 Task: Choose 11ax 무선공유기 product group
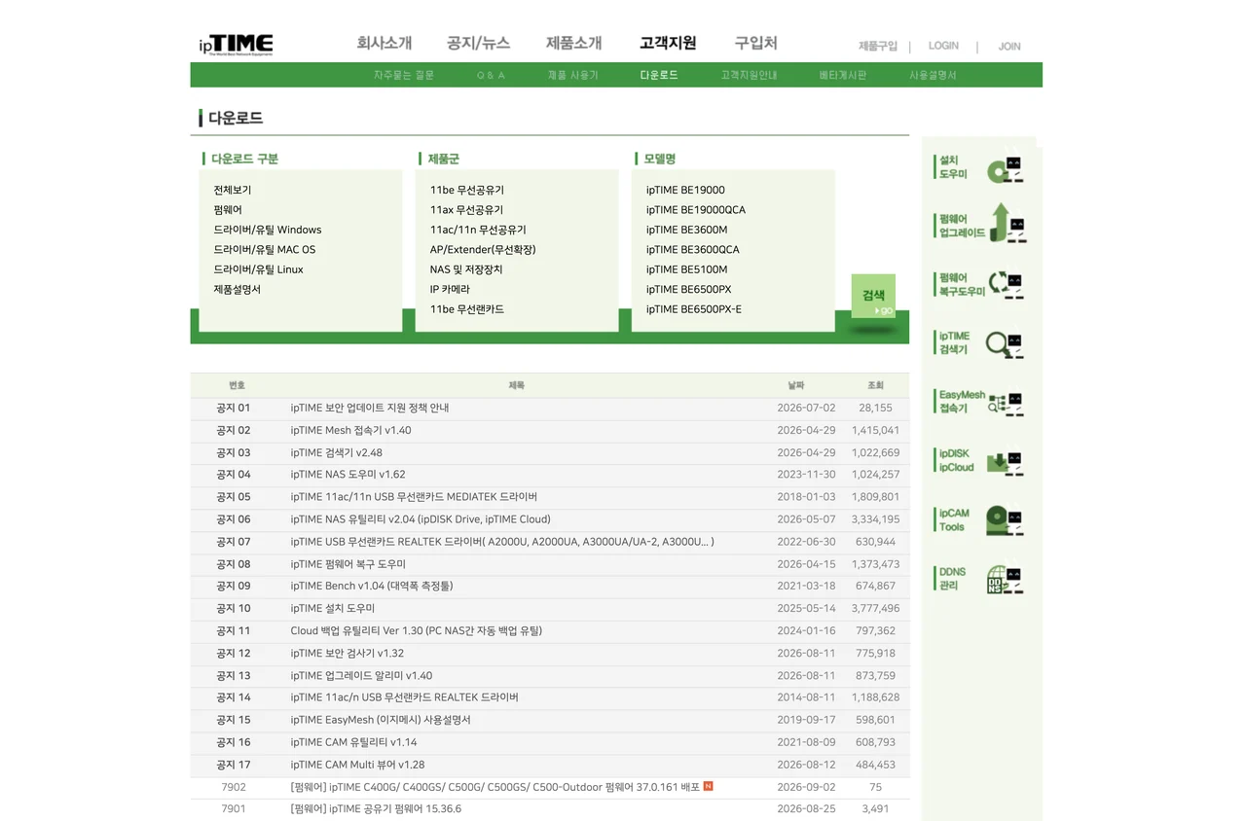pos(467,210)
